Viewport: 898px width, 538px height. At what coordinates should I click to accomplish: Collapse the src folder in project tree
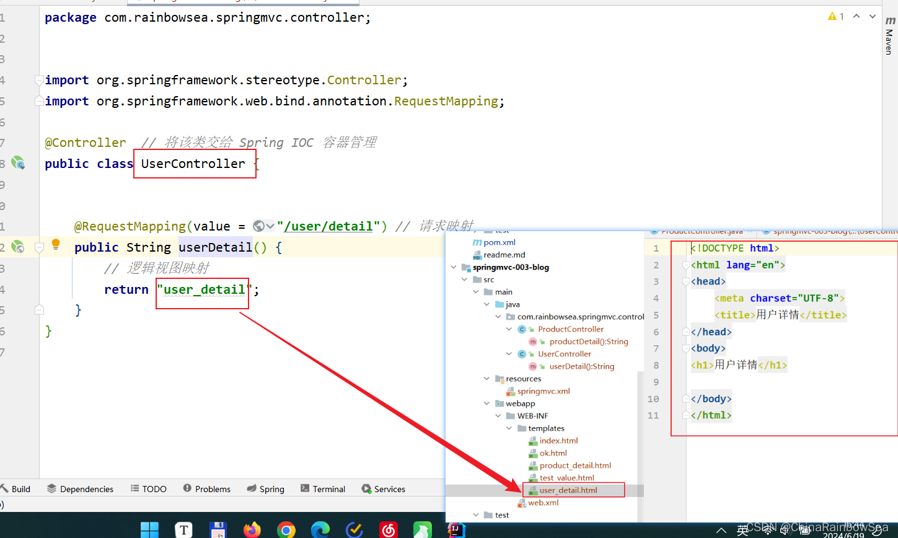click(x=465, y=280)
